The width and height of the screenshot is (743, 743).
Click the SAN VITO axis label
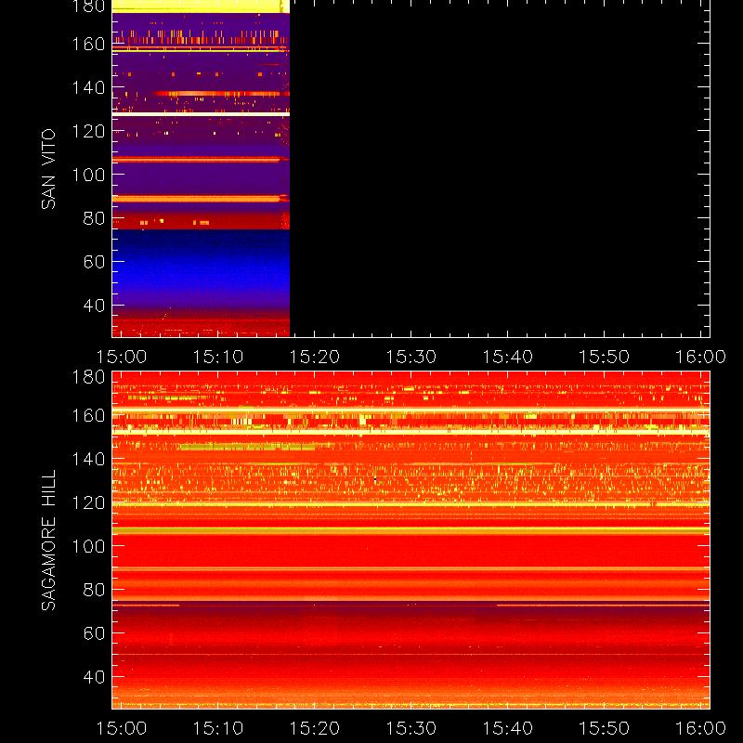pyautogui.click(x=48, y=169)
